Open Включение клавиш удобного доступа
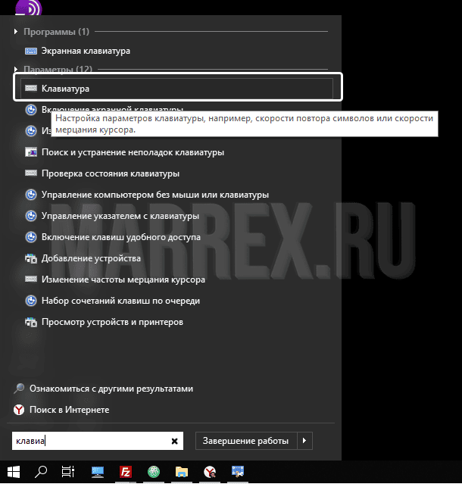 coord(121,237)
